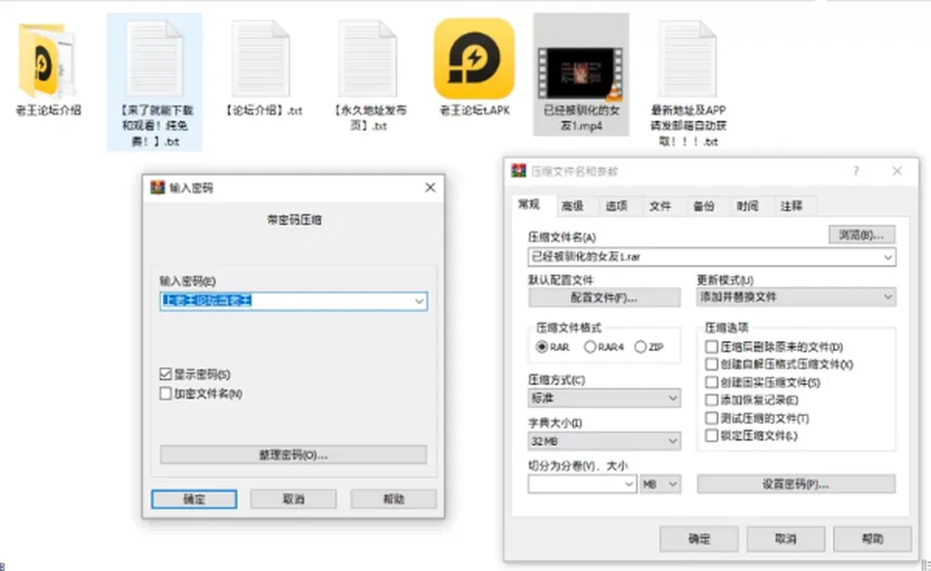931x571 pixels.
Task: Open the MB volume unit dropdown
Action: 660,485
